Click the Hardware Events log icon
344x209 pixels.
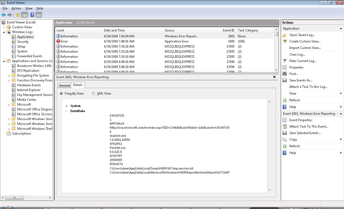point(14,85)
